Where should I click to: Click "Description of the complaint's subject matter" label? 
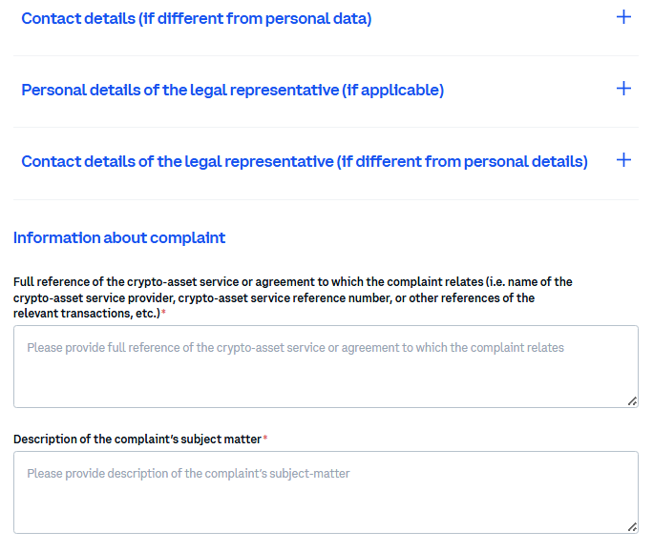click(x=137, y=440)
